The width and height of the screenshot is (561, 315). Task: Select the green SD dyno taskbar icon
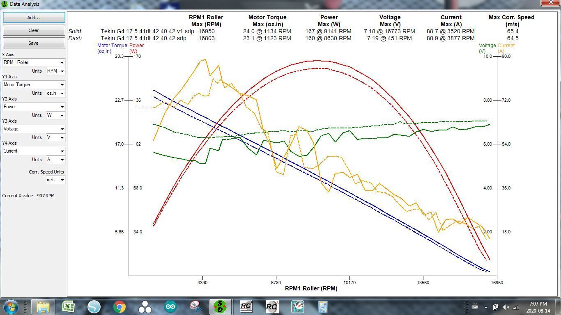click(x=221, y=307)
